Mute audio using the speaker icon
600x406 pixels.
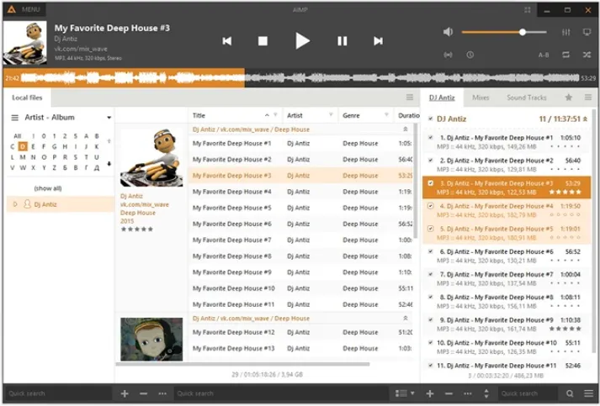tap(448, 32)
